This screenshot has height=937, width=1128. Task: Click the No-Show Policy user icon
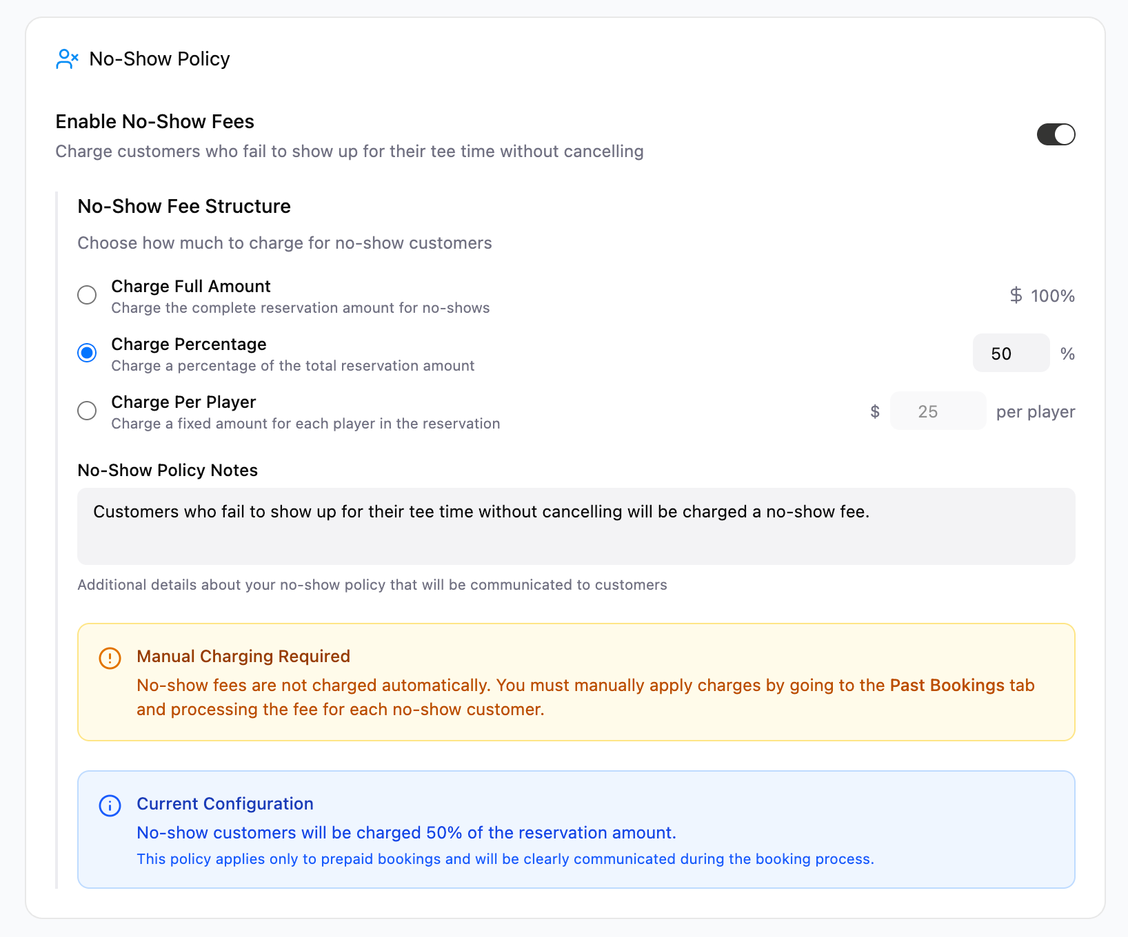pyautogui.click(x=67, y=59)
